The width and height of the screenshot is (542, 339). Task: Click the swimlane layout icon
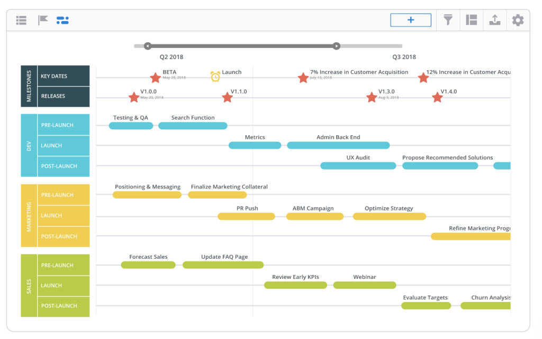(x=471, y=20)
